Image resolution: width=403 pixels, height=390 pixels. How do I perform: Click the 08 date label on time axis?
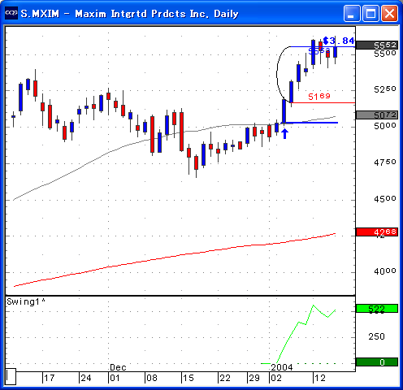click(x=152, y=378)
